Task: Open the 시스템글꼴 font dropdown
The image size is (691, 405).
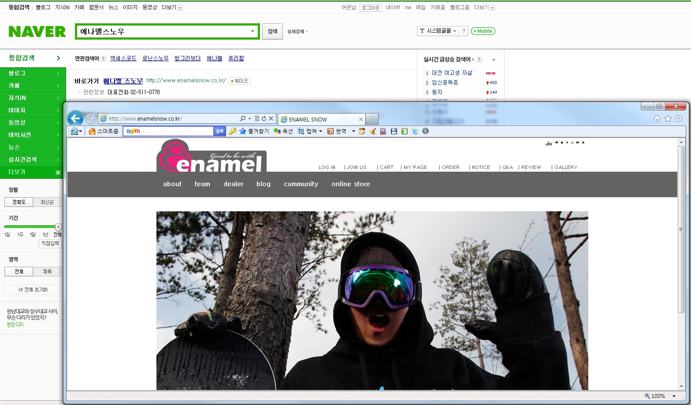Action: (438, 31)
